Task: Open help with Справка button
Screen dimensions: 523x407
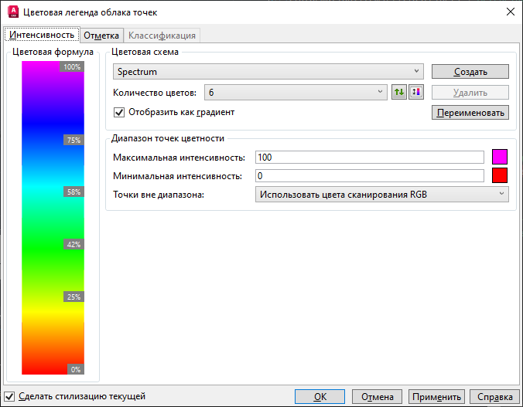Action: (x=494, y=397)
